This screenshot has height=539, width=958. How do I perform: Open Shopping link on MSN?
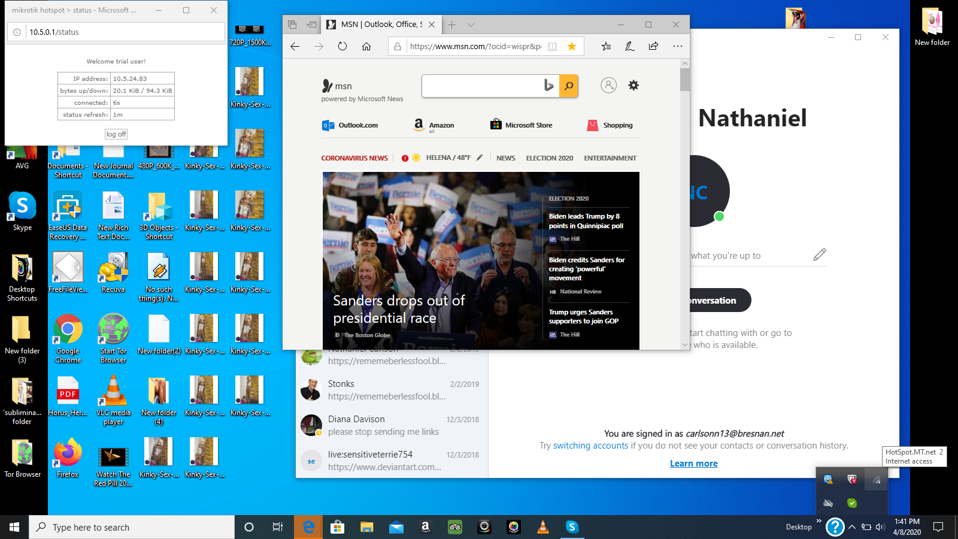pyautogui.click(x=610, y=125)
